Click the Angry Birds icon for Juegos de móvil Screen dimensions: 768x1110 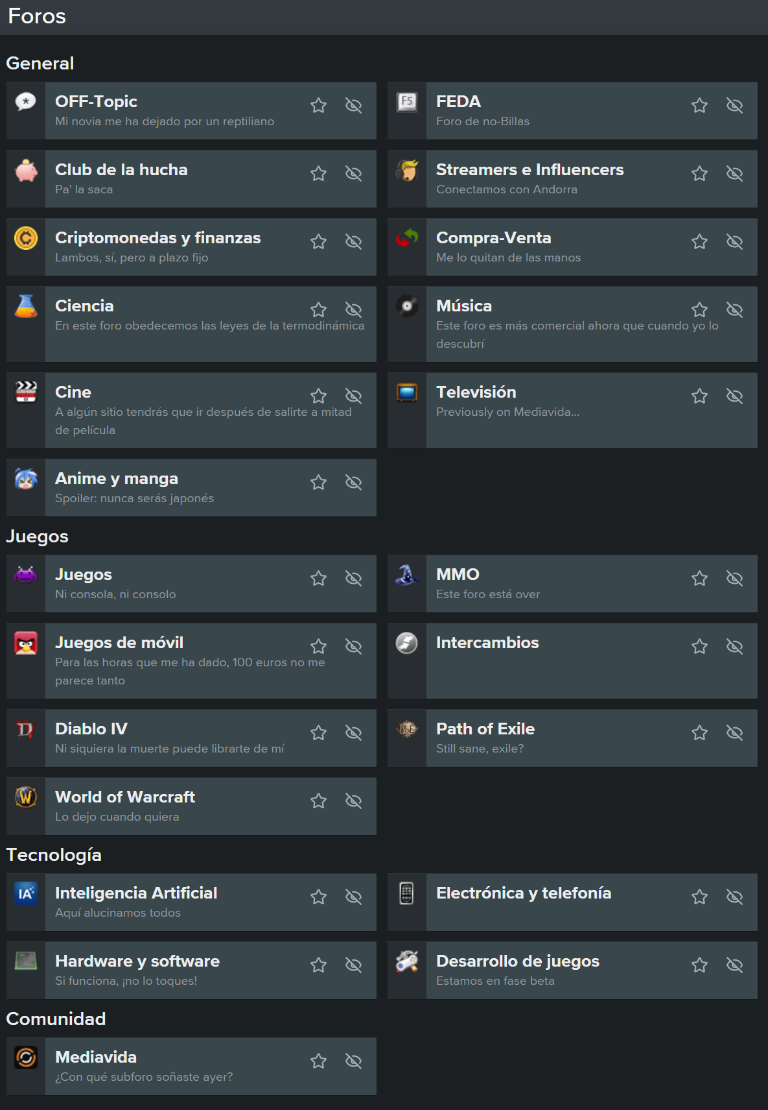pos(26,643)
